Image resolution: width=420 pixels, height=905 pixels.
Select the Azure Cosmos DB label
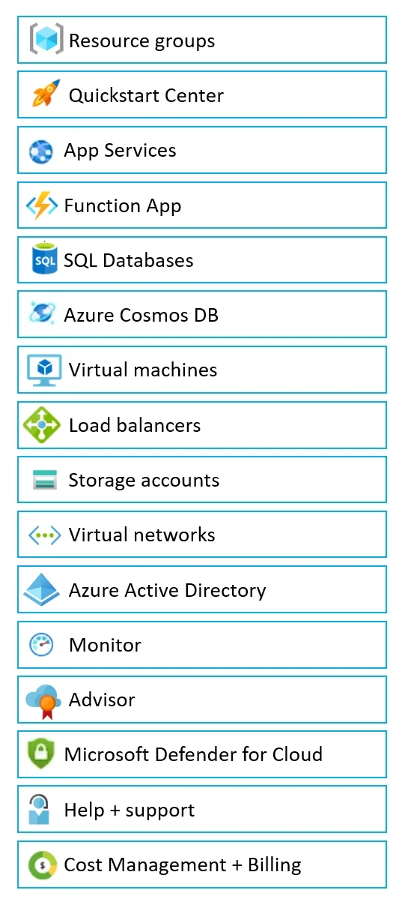pyautogui.click(x=141, y=315)
